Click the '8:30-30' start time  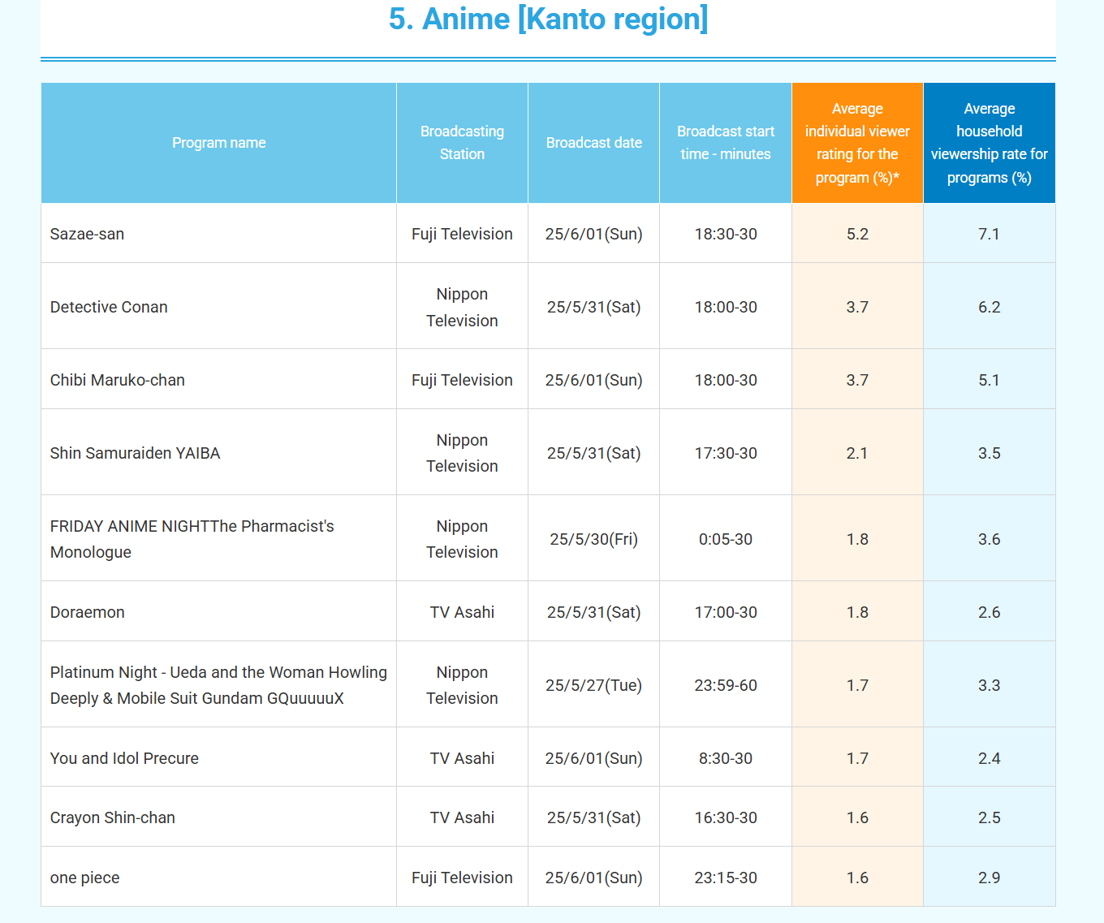[x=726, y=758]
